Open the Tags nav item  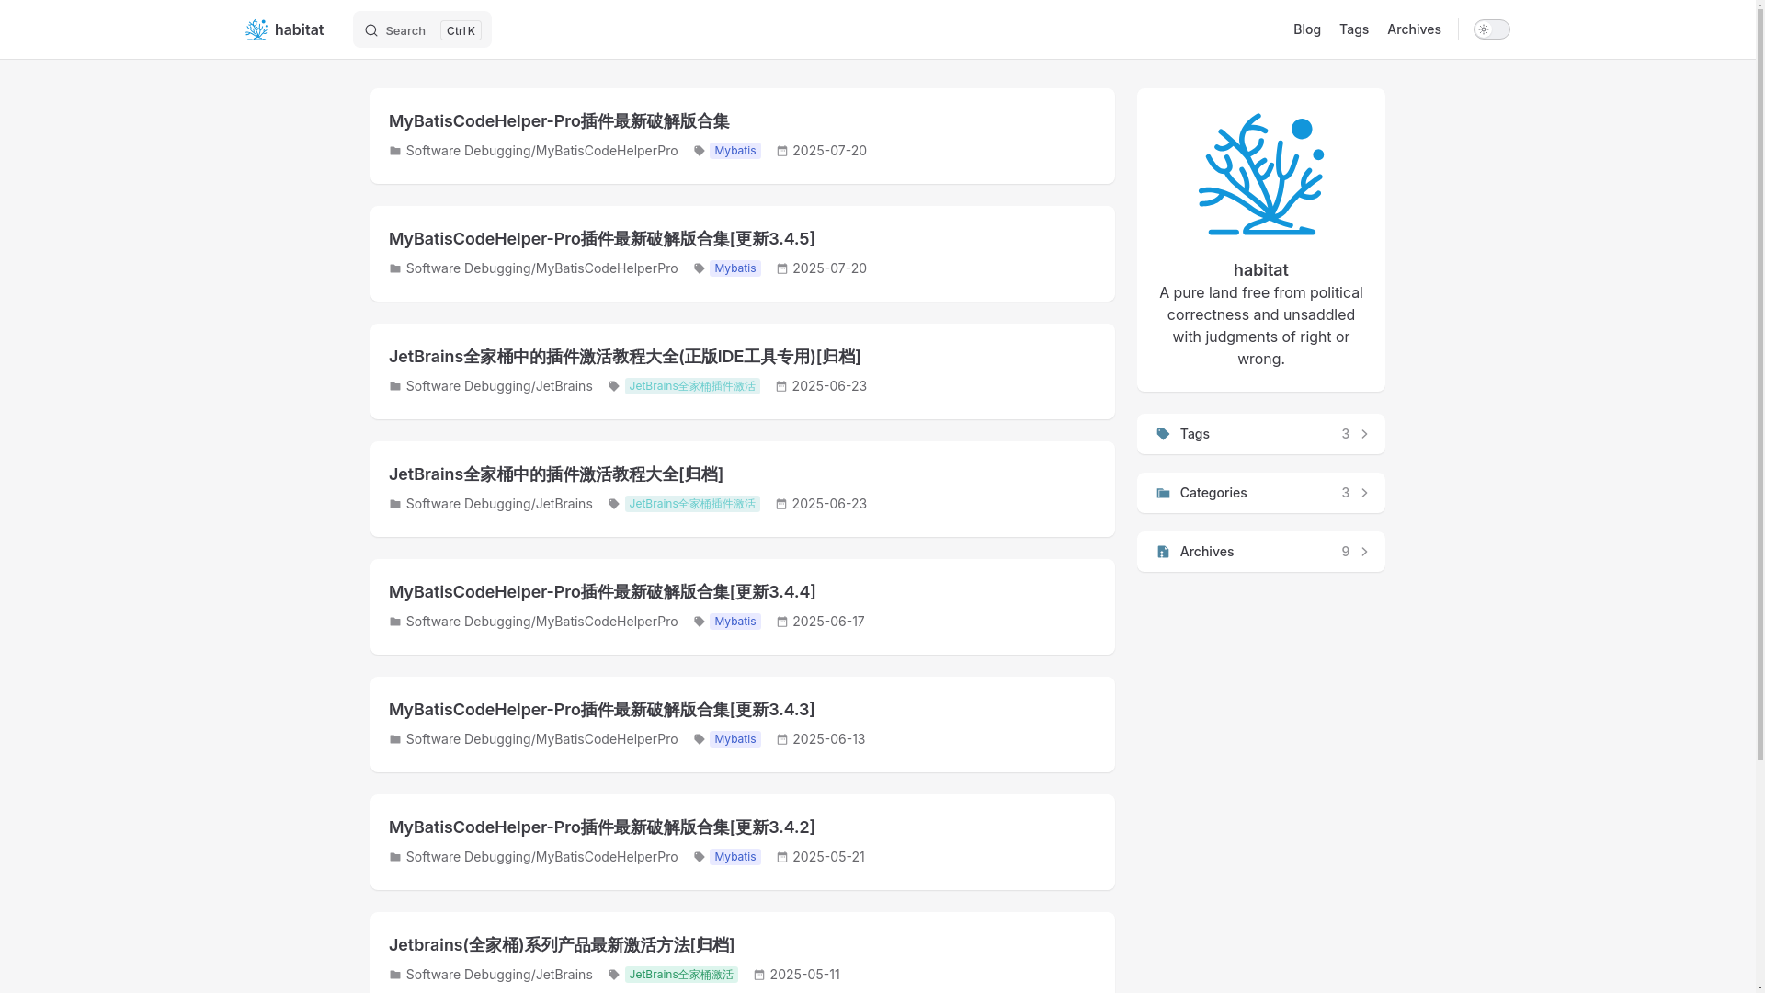click(1353, 29)
